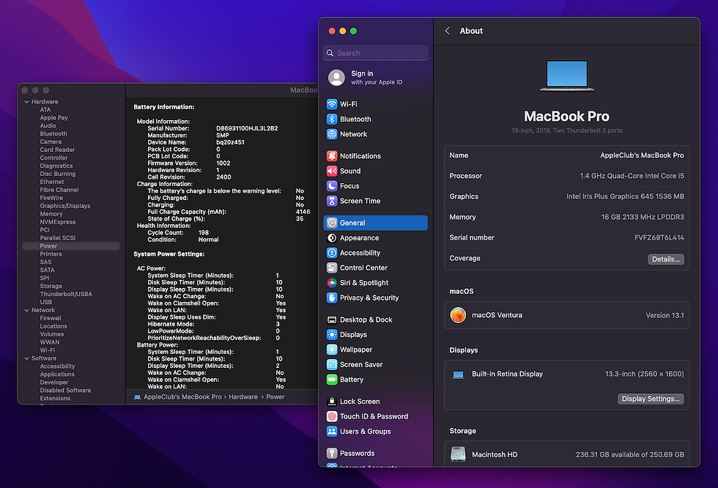Screen dimensions: 718x488
Task: Open the Battery icon in sidebar
Action: [332, 380]
